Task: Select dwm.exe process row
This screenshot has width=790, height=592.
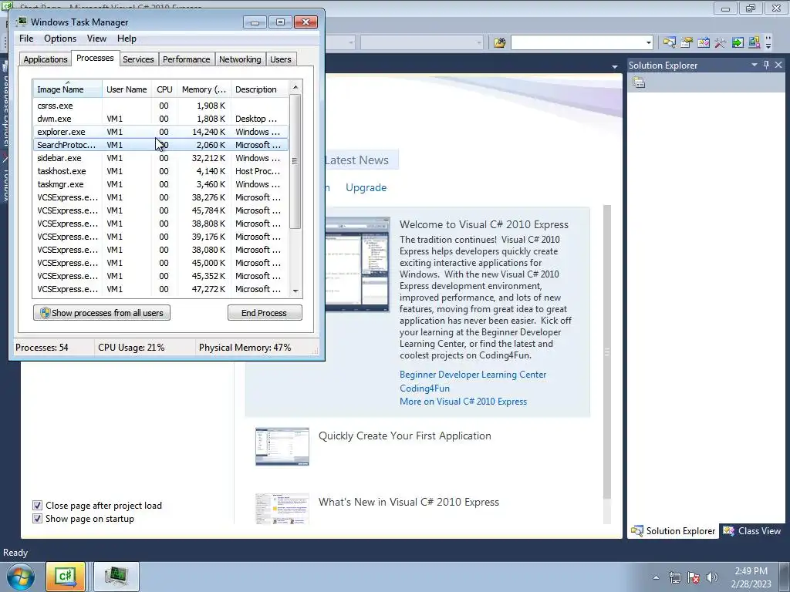Action: coord(160,119)
